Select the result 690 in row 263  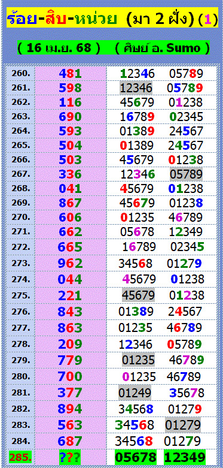click(x=71, y=116)
